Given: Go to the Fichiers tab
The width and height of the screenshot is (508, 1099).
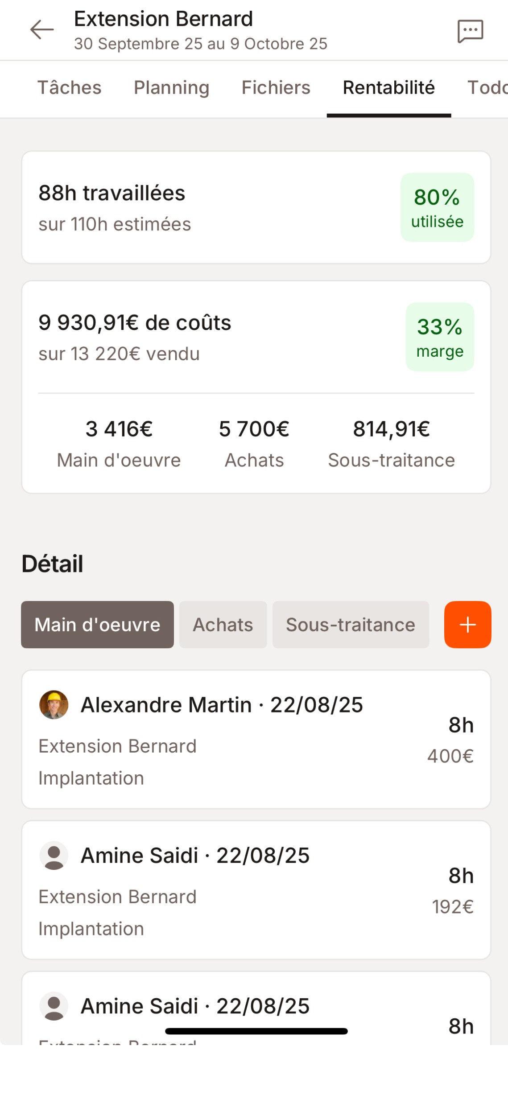Looking at the screenshot, I should 276,88.
